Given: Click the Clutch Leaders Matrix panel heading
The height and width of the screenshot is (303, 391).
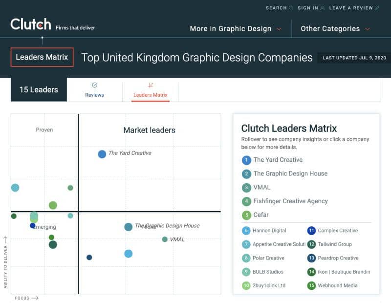Looking at the screenshot, I should pyautogui.click(x=289, y=128).
